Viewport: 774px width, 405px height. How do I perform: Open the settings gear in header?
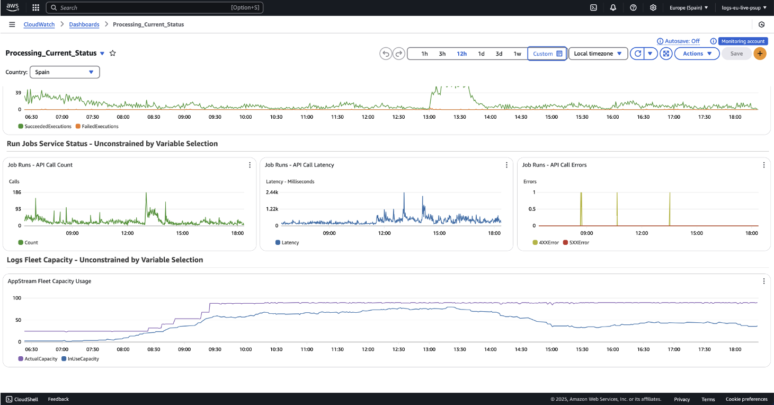[x=653, y=7]
